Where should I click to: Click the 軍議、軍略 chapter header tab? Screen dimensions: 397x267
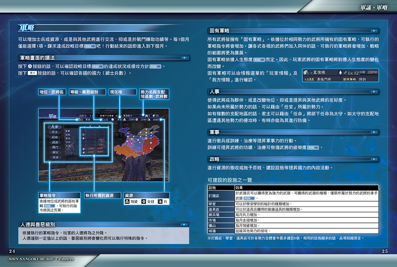(374, 8)
